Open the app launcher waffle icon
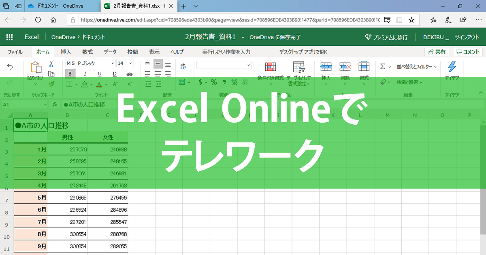 coord(10,37)
